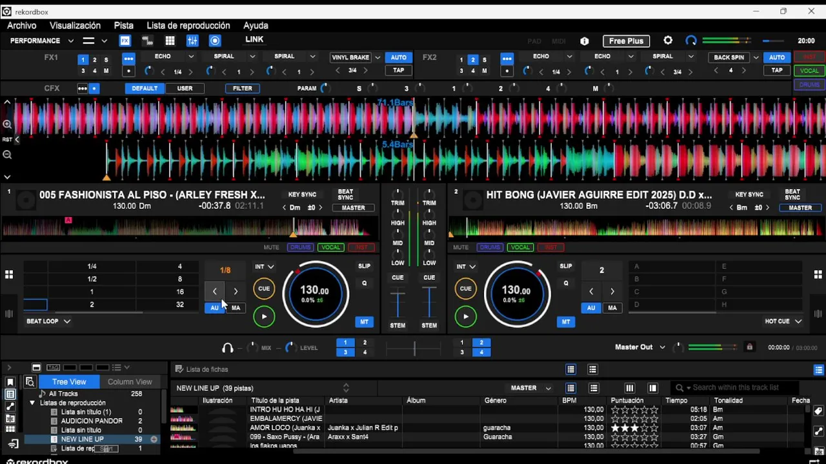Click the Free Plus button
This screenshot has width=826, height=464.
[x=627, y=41]
